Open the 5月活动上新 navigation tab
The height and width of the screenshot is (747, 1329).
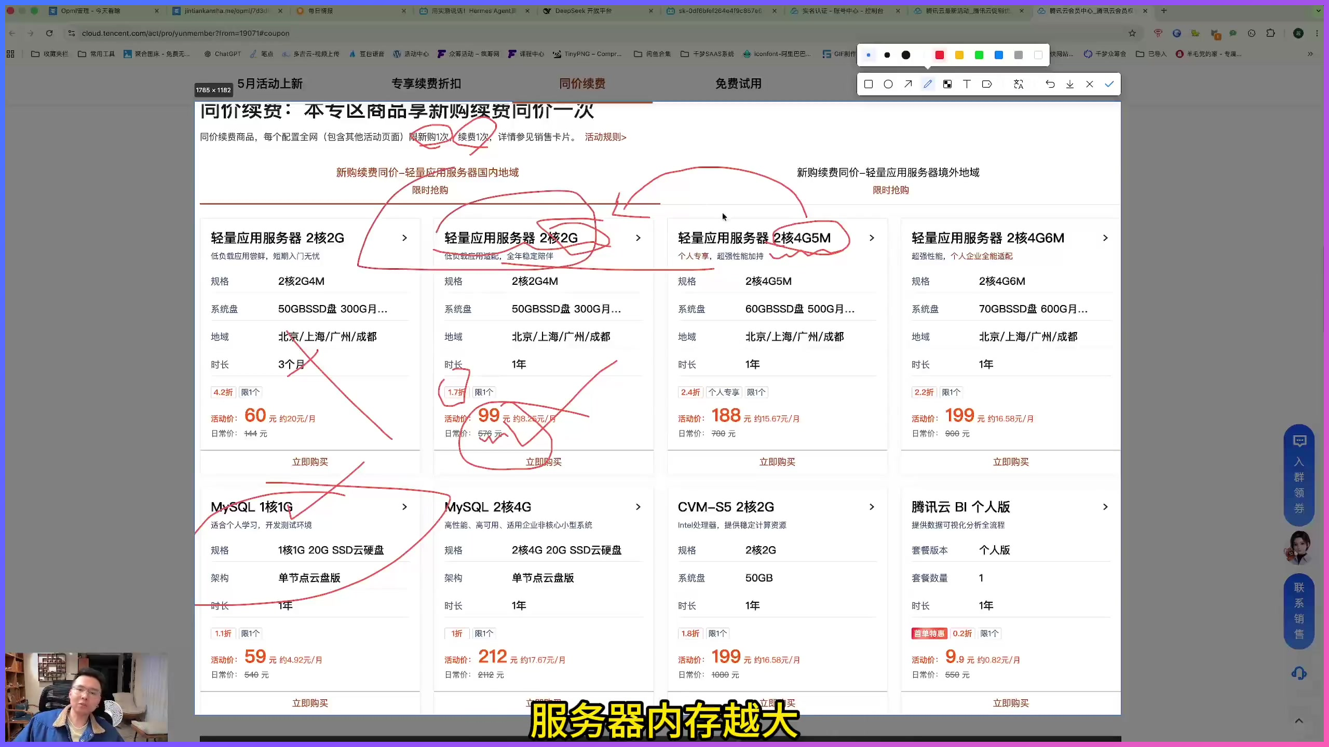click(270, 84)
